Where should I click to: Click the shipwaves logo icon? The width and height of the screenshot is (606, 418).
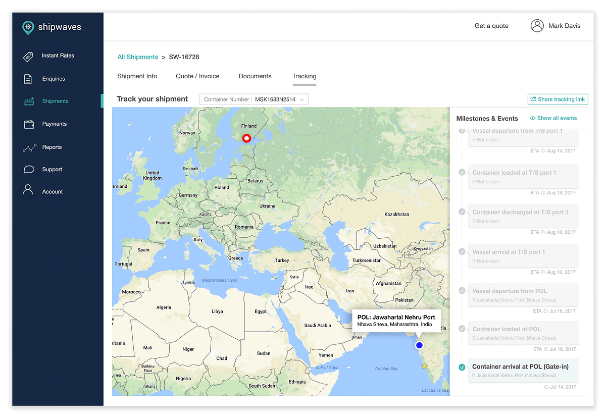(28, 27)
